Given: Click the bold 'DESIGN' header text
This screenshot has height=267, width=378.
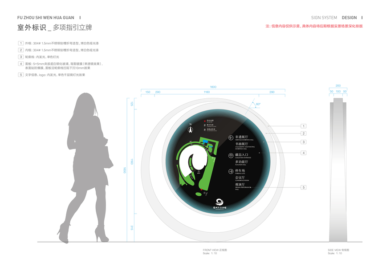Looking at the screenshot, I should tap(350, 18).
